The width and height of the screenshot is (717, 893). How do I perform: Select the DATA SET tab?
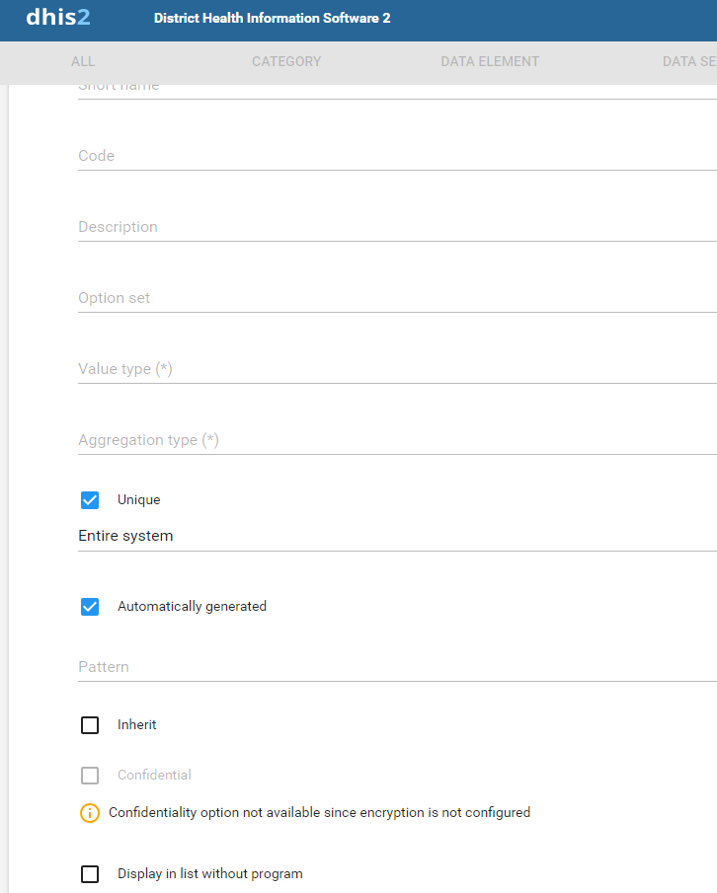[689, 61]
